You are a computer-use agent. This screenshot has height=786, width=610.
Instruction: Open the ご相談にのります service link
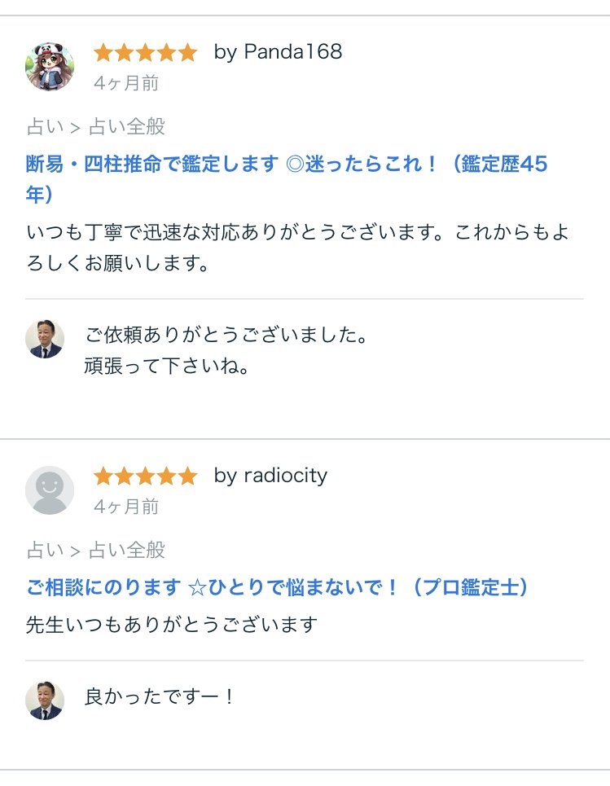[277, 587]
